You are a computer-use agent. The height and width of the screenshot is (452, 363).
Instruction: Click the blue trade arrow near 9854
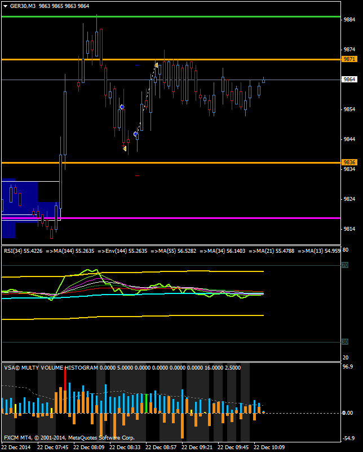coord(122,107)
